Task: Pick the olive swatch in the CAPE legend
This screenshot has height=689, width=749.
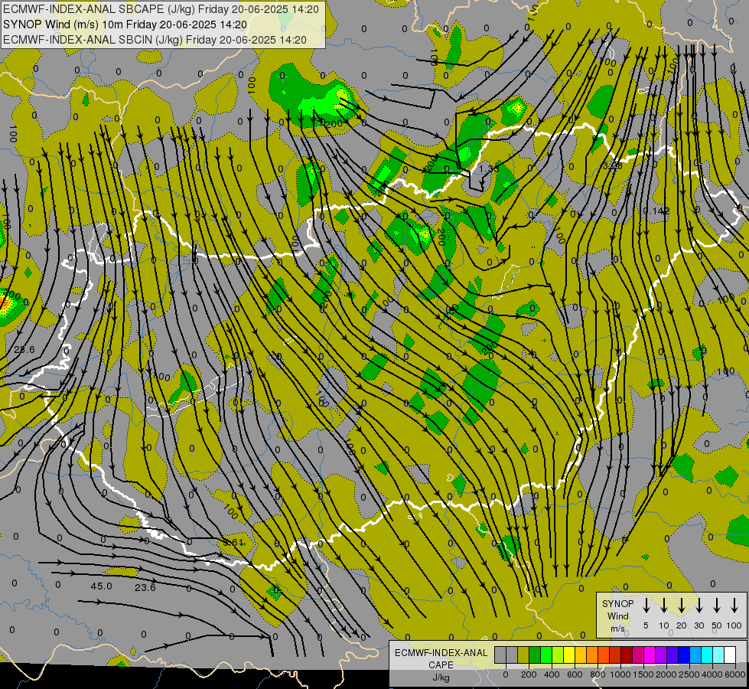Action: 523,655
